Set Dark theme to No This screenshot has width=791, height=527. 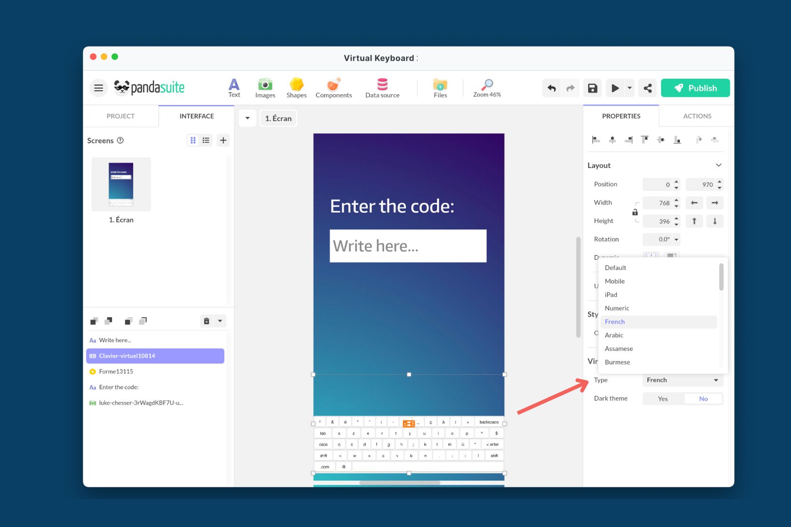(703, 399)
